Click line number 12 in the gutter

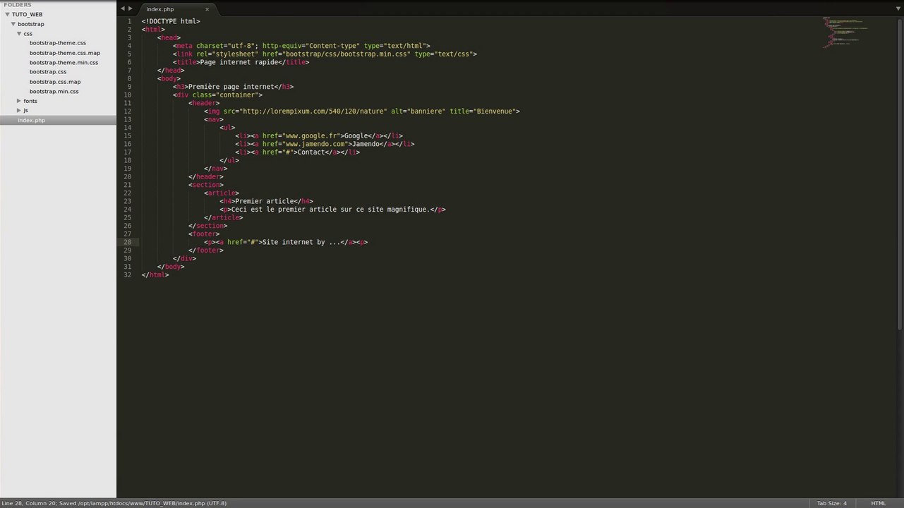[127, 111]
